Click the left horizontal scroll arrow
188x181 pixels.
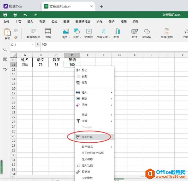coord(12,177)
